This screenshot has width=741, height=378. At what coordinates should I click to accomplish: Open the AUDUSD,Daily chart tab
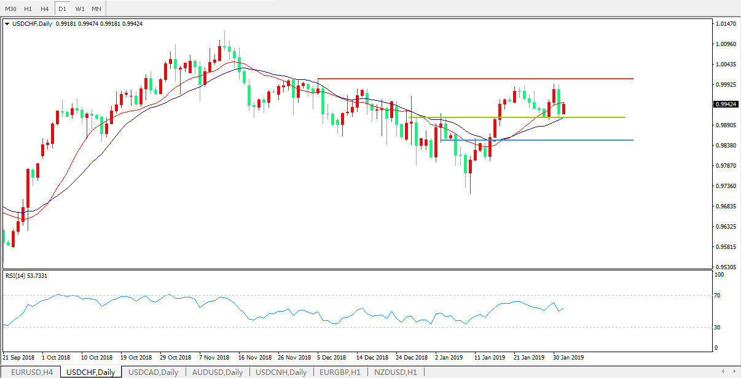pos(218,372)
